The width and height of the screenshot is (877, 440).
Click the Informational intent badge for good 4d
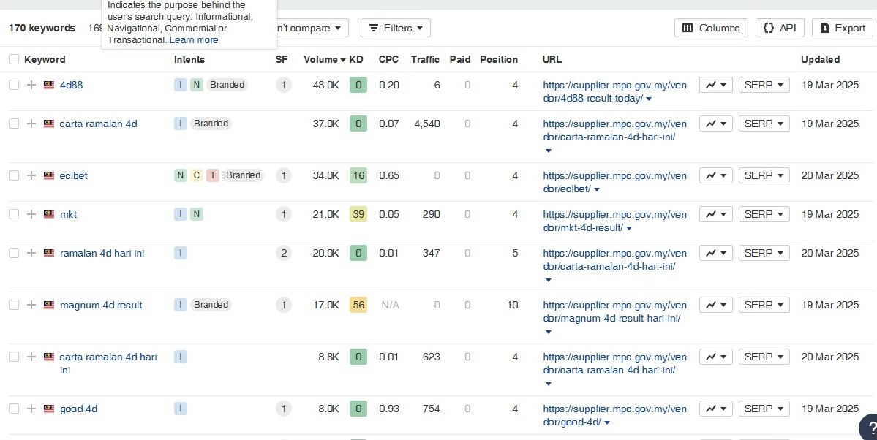[181, 409]
